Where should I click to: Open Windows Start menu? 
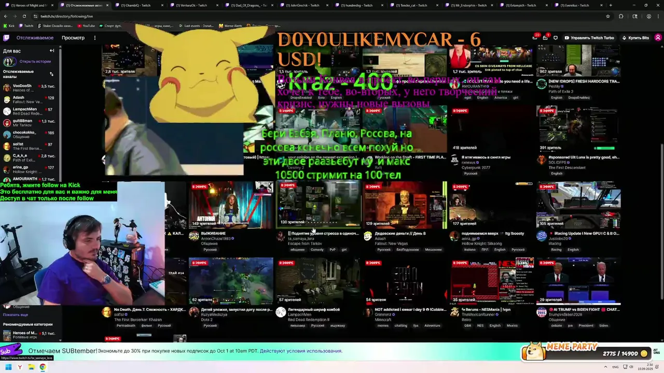point(8,367)
